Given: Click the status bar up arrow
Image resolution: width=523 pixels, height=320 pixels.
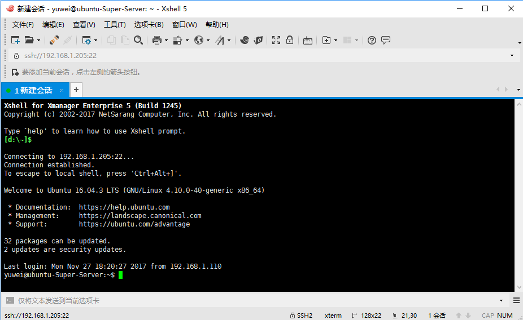Looking at the screenshot, I should (x=459, y=315).
